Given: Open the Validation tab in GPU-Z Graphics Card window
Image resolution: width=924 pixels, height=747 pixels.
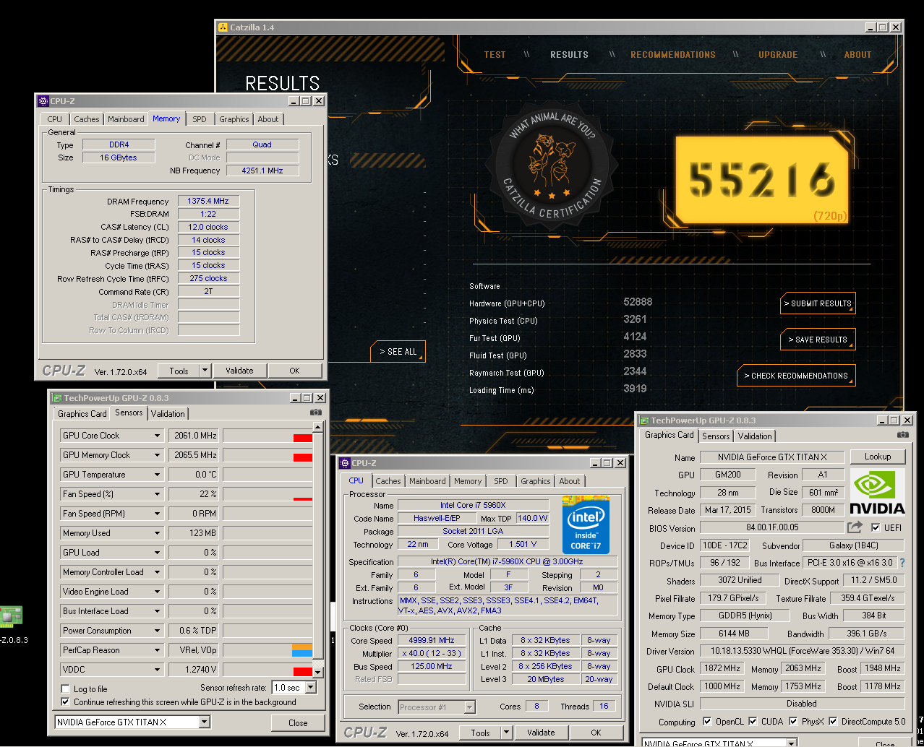Looking at the screenshot, I should 755,436.
